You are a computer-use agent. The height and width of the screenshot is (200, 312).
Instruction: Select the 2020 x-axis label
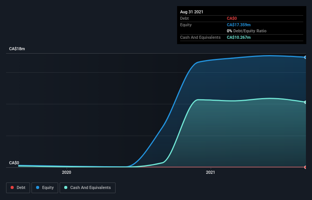coord(67,172)
